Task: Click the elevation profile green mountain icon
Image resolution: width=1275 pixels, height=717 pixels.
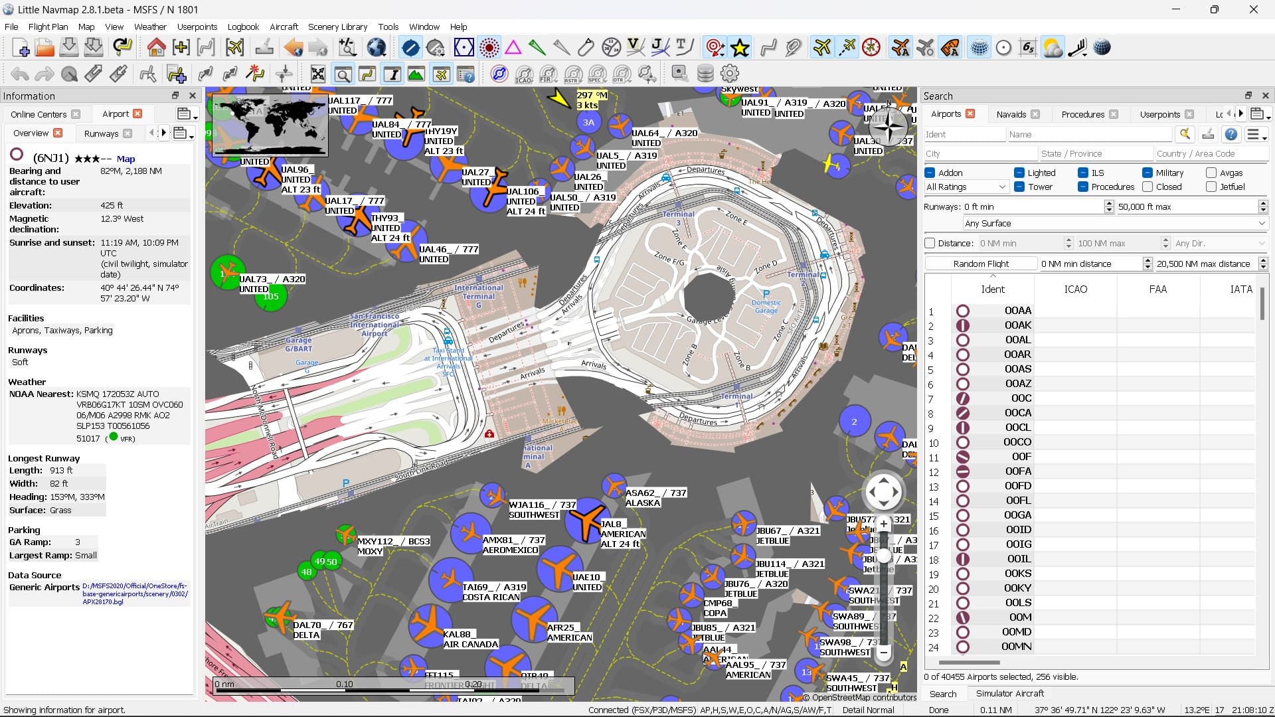Action: click(416, 74)
